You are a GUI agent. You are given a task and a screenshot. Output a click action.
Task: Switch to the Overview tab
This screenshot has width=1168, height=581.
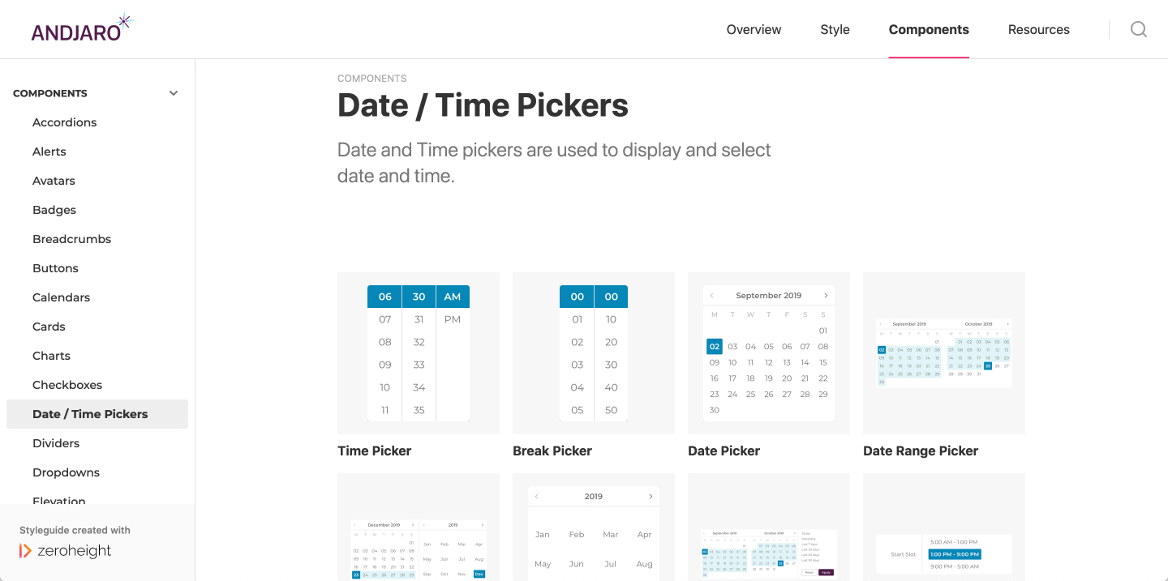point(754,29)
